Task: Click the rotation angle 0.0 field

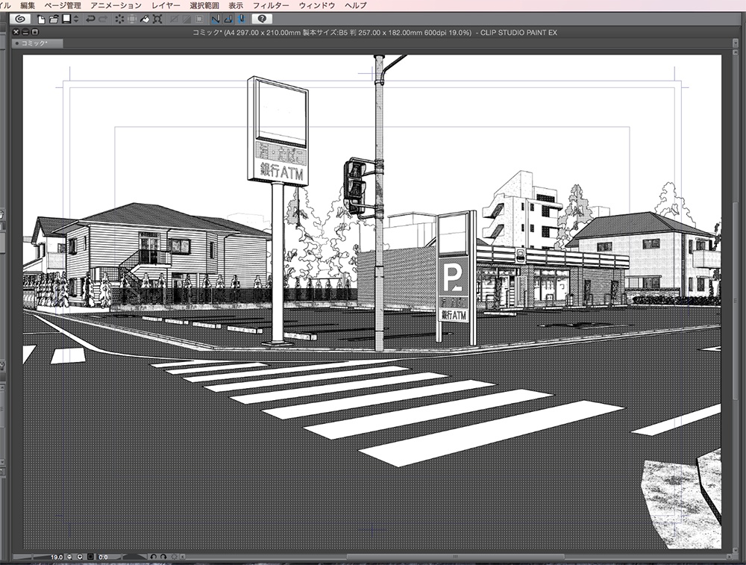Action: 103,557
